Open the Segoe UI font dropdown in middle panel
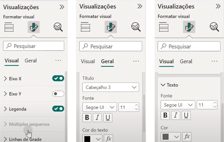This screenshot has width=224, height=142. click(x=100, y=107)
